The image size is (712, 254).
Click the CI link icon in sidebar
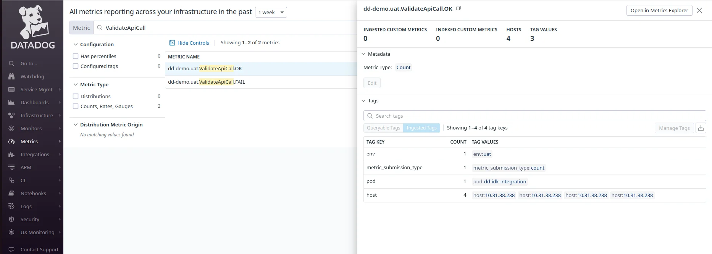point(11,180)
